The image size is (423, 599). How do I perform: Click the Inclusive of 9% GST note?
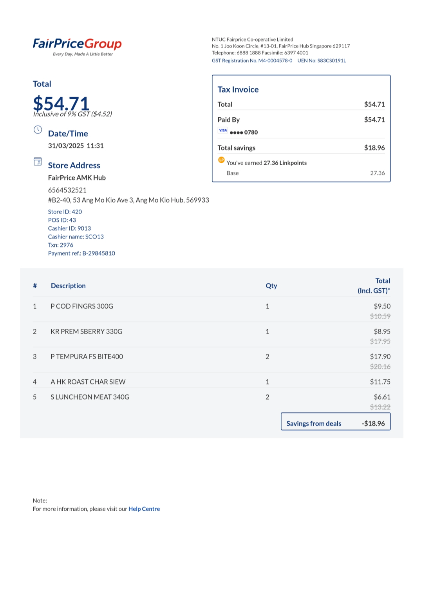pyautogui.click(x=72, y=114)
